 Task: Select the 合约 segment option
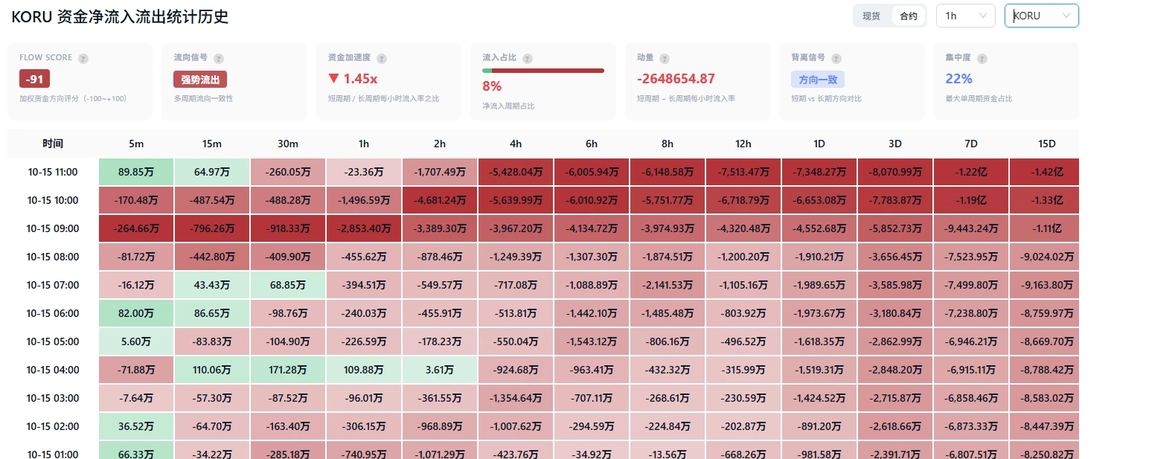[x=909, y=16]
